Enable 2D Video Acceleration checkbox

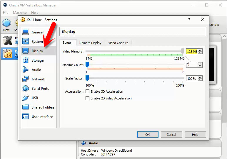87,98
